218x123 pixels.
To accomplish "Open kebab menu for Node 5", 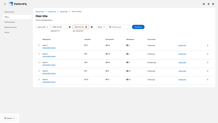I will (208, 80).
